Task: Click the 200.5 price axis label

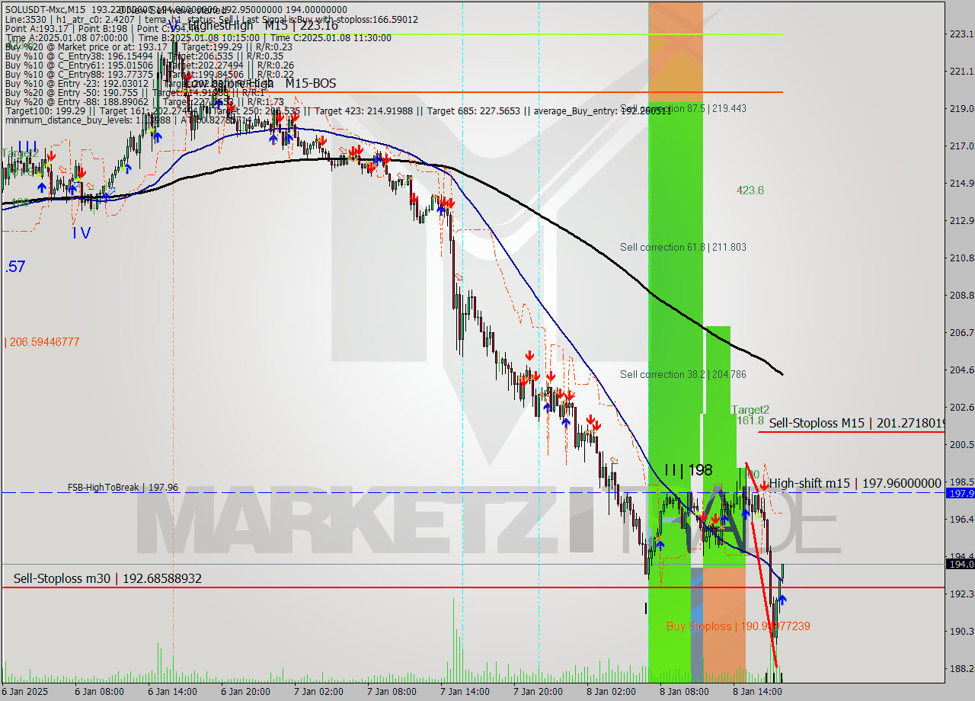Action: [961, 444]
